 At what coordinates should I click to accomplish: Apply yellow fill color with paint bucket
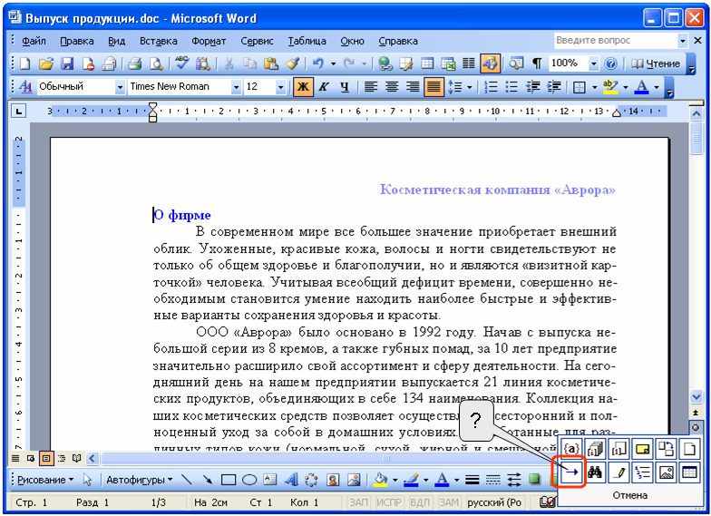point(381,480)
